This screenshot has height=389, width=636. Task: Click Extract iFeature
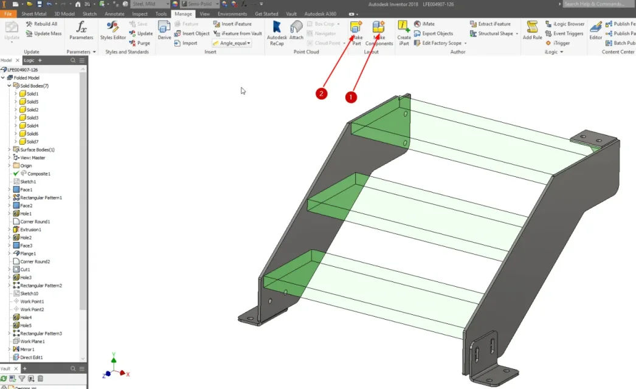(x=490, y=24)
